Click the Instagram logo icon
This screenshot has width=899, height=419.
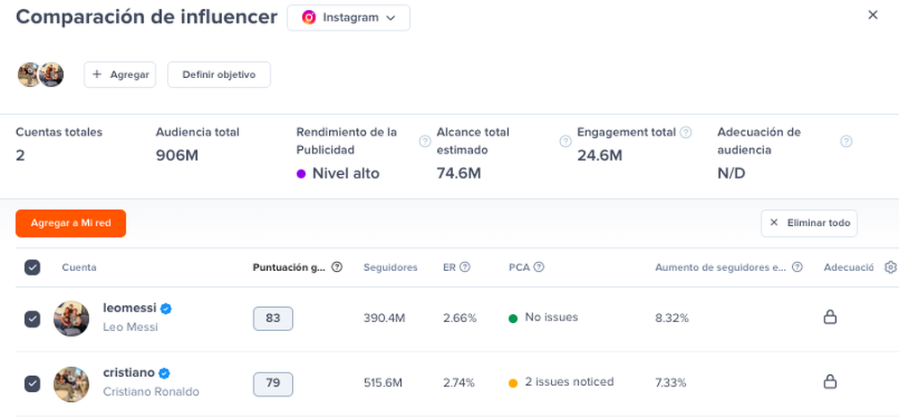(309, 18)
